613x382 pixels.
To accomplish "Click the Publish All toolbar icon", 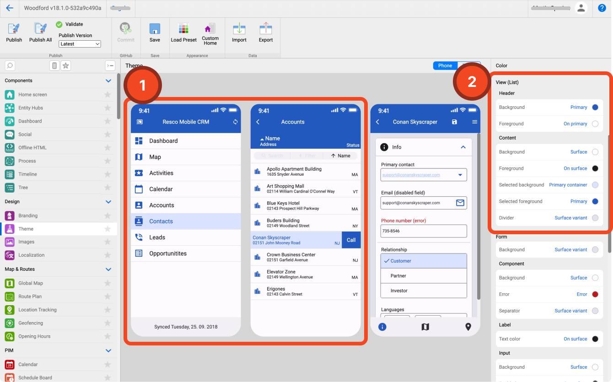I will pos(40,29).
